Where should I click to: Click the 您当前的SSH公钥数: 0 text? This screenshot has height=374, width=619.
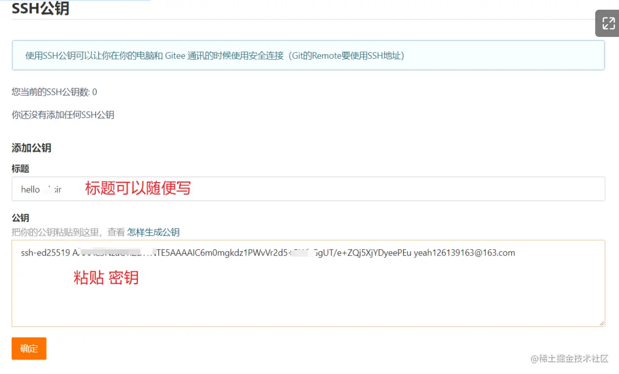coord(54,92)
